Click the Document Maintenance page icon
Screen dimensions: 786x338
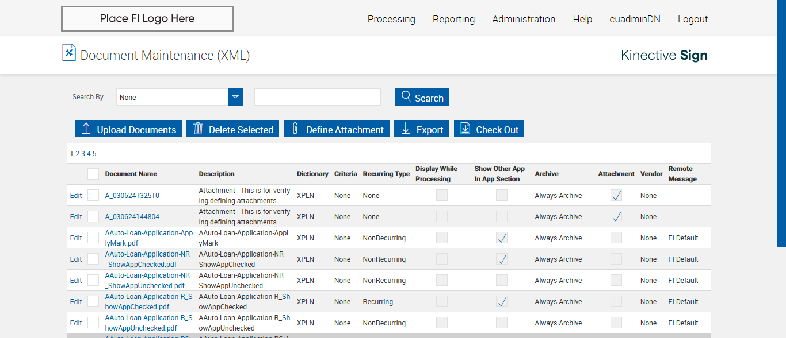pos(69,53)
